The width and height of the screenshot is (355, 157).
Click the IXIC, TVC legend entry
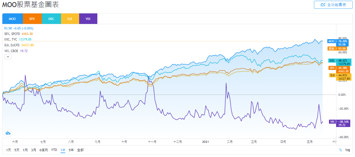tap(18, 39)
